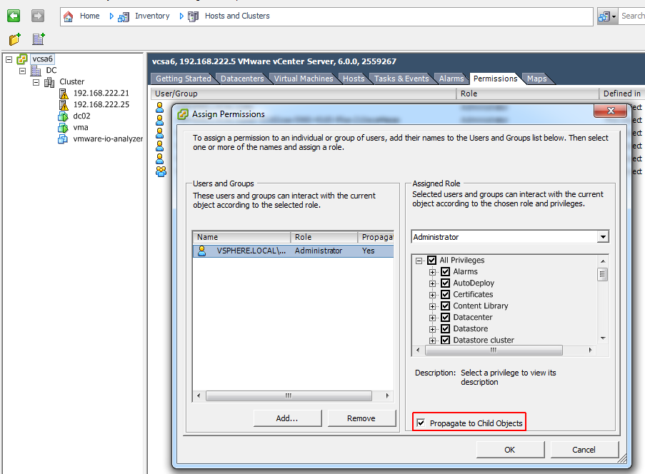The image size is (645, 474).
Task: Select VSPHERE.LOCAL user row in list
Action: click(293, 251)
